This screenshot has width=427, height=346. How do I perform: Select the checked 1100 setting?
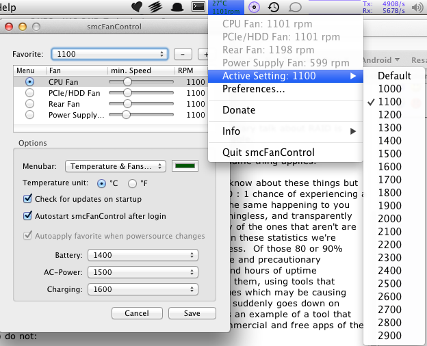[394, 102]
